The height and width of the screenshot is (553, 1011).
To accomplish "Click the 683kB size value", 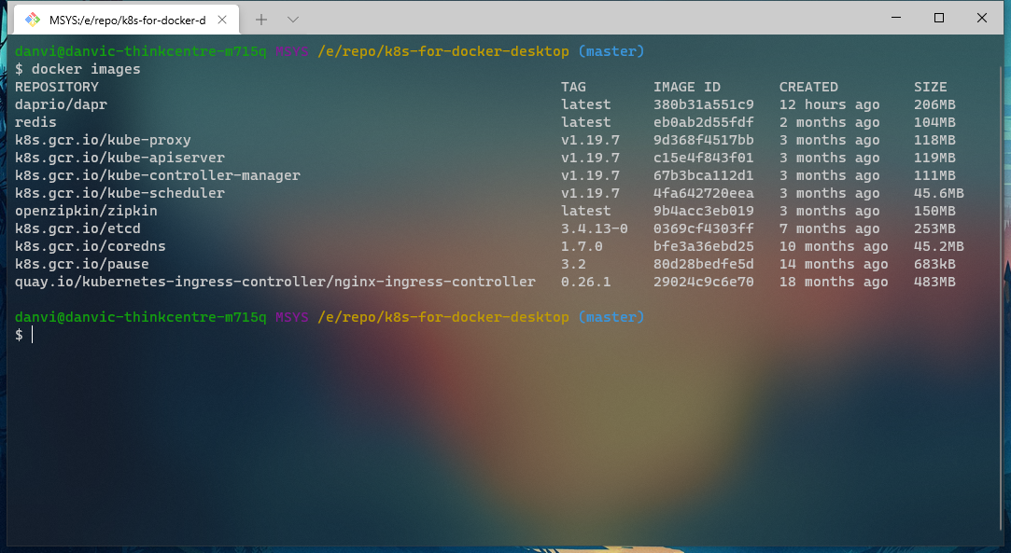I will coord(934,264).
